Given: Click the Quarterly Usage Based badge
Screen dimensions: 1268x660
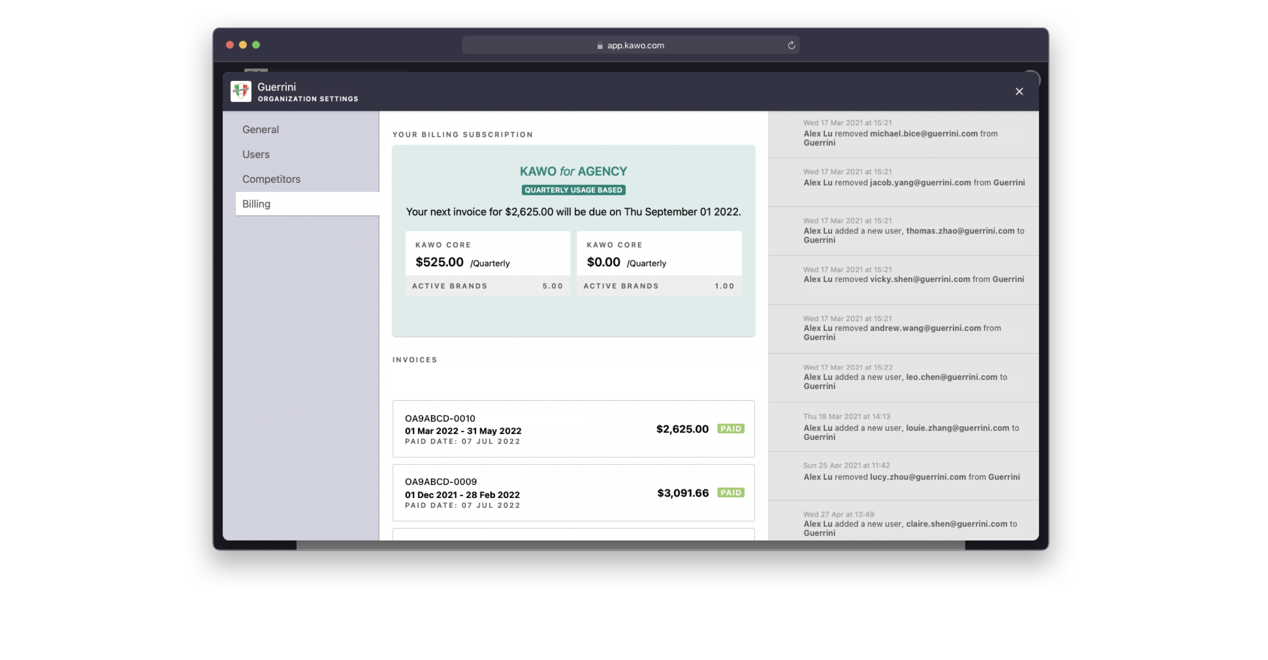Looking at the screenshot, I should tap(573, 190).
